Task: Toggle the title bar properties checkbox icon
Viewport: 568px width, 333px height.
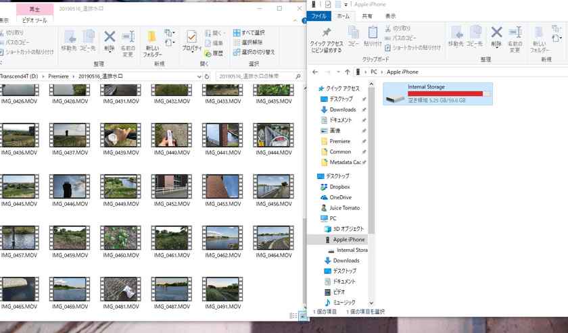Action: click(x=328, y=5)
